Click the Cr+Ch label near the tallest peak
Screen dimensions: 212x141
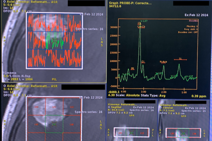point(141,27)
